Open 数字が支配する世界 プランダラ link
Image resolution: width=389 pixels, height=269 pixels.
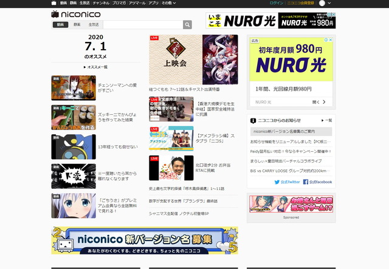pos(183,201)
